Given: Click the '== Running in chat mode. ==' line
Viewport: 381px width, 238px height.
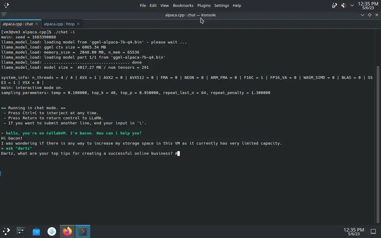Looking at the screenshot, I should (x=33, y=108).
